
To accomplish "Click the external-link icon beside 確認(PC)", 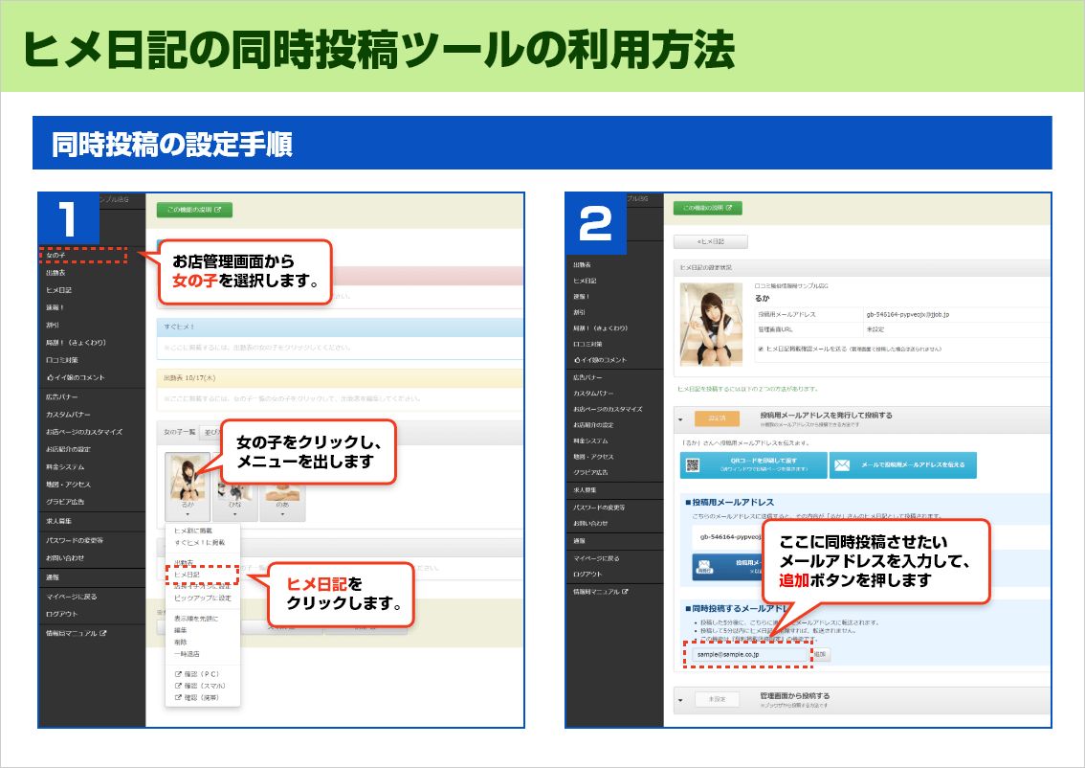I will pos(178,674).
